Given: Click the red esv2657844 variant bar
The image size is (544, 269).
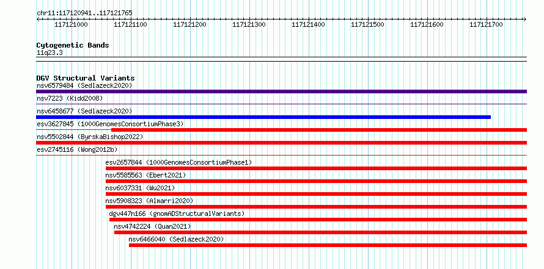Looking at the screenshot, I should [316, 168].
